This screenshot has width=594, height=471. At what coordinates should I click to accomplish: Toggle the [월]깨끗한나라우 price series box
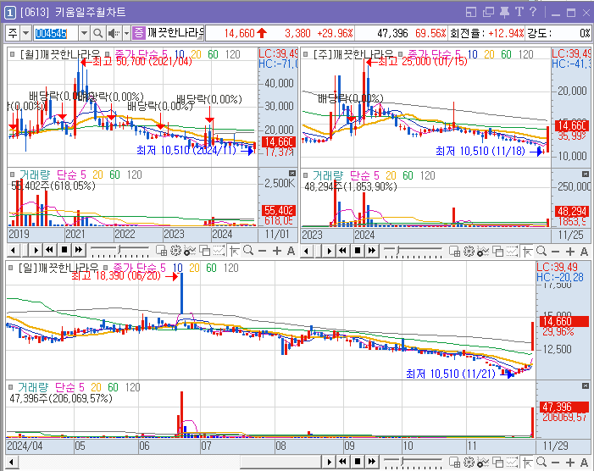point(13,54)
